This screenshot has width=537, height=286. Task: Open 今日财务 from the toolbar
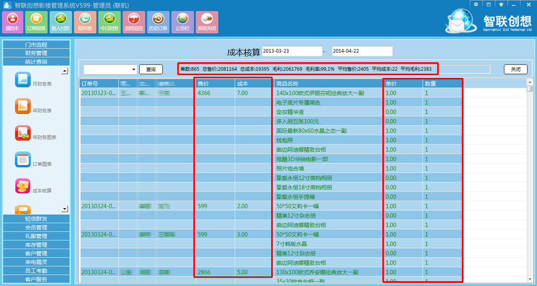point(109,22)
